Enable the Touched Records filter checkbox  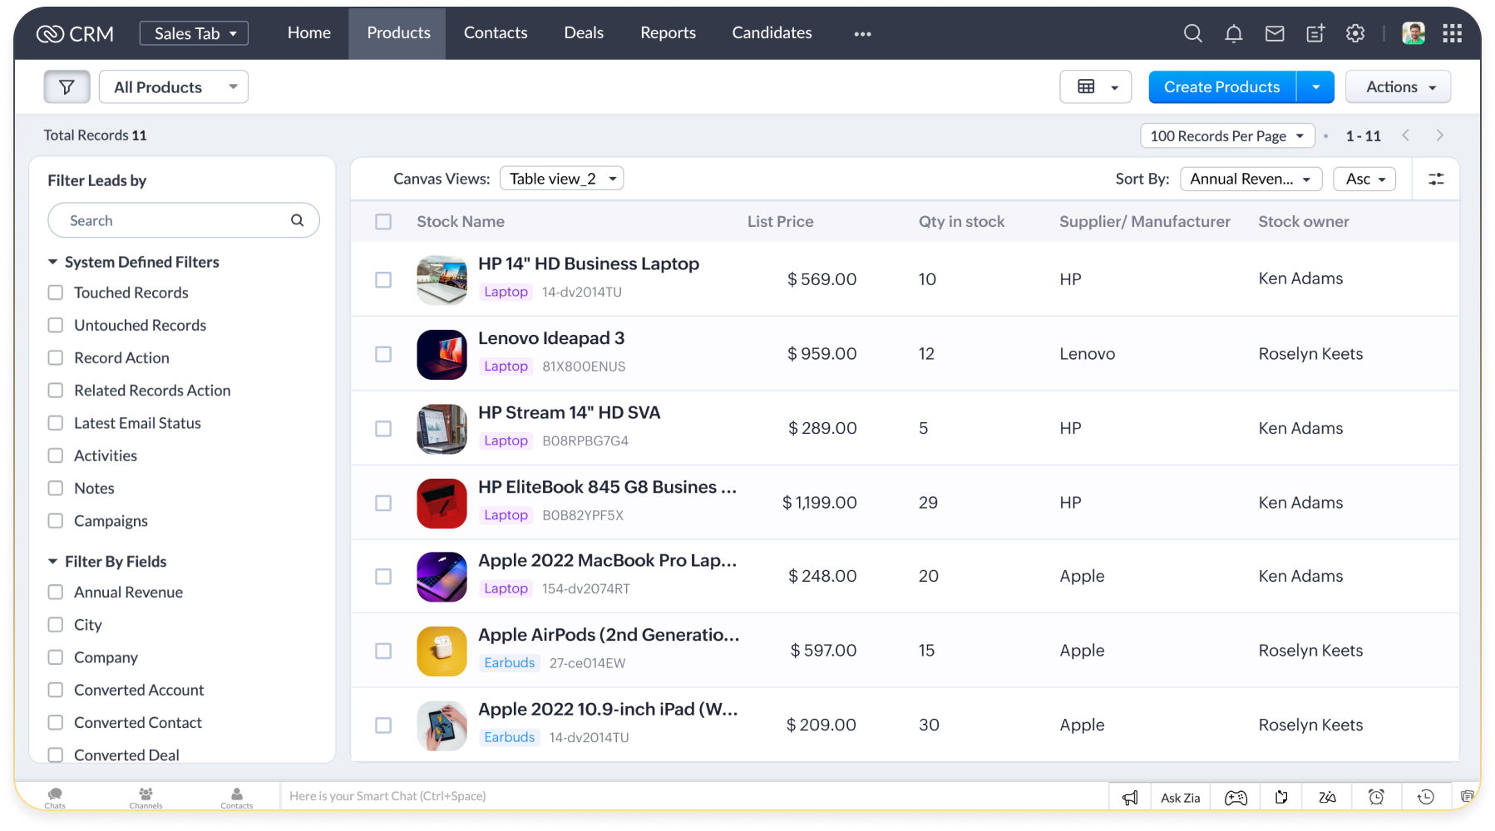coord(56,293)
